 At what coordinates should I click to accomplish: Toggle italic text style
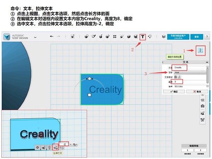[179, 77]
